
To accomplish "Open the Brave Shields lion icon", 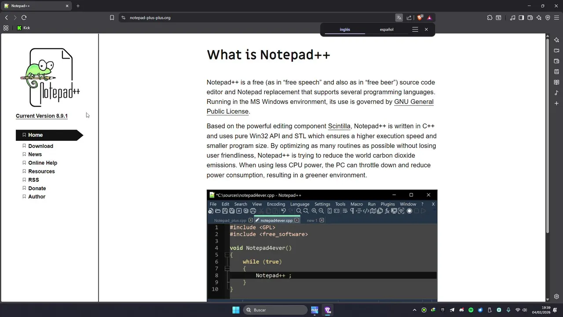I will [x=420, y=18].
